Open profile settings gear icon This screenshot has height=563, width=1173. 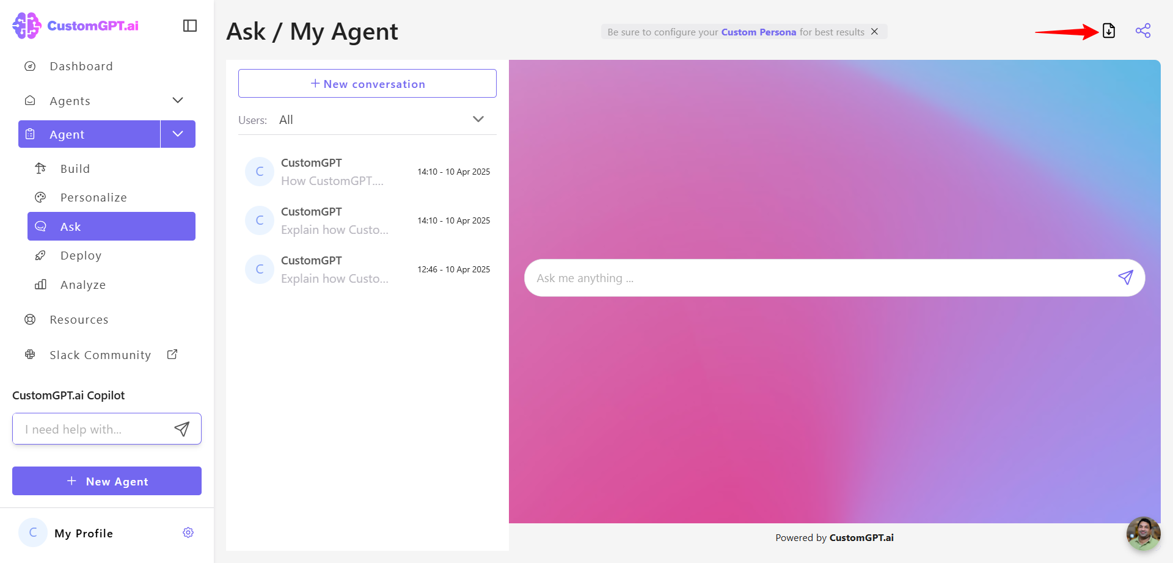tap(188, 532)
